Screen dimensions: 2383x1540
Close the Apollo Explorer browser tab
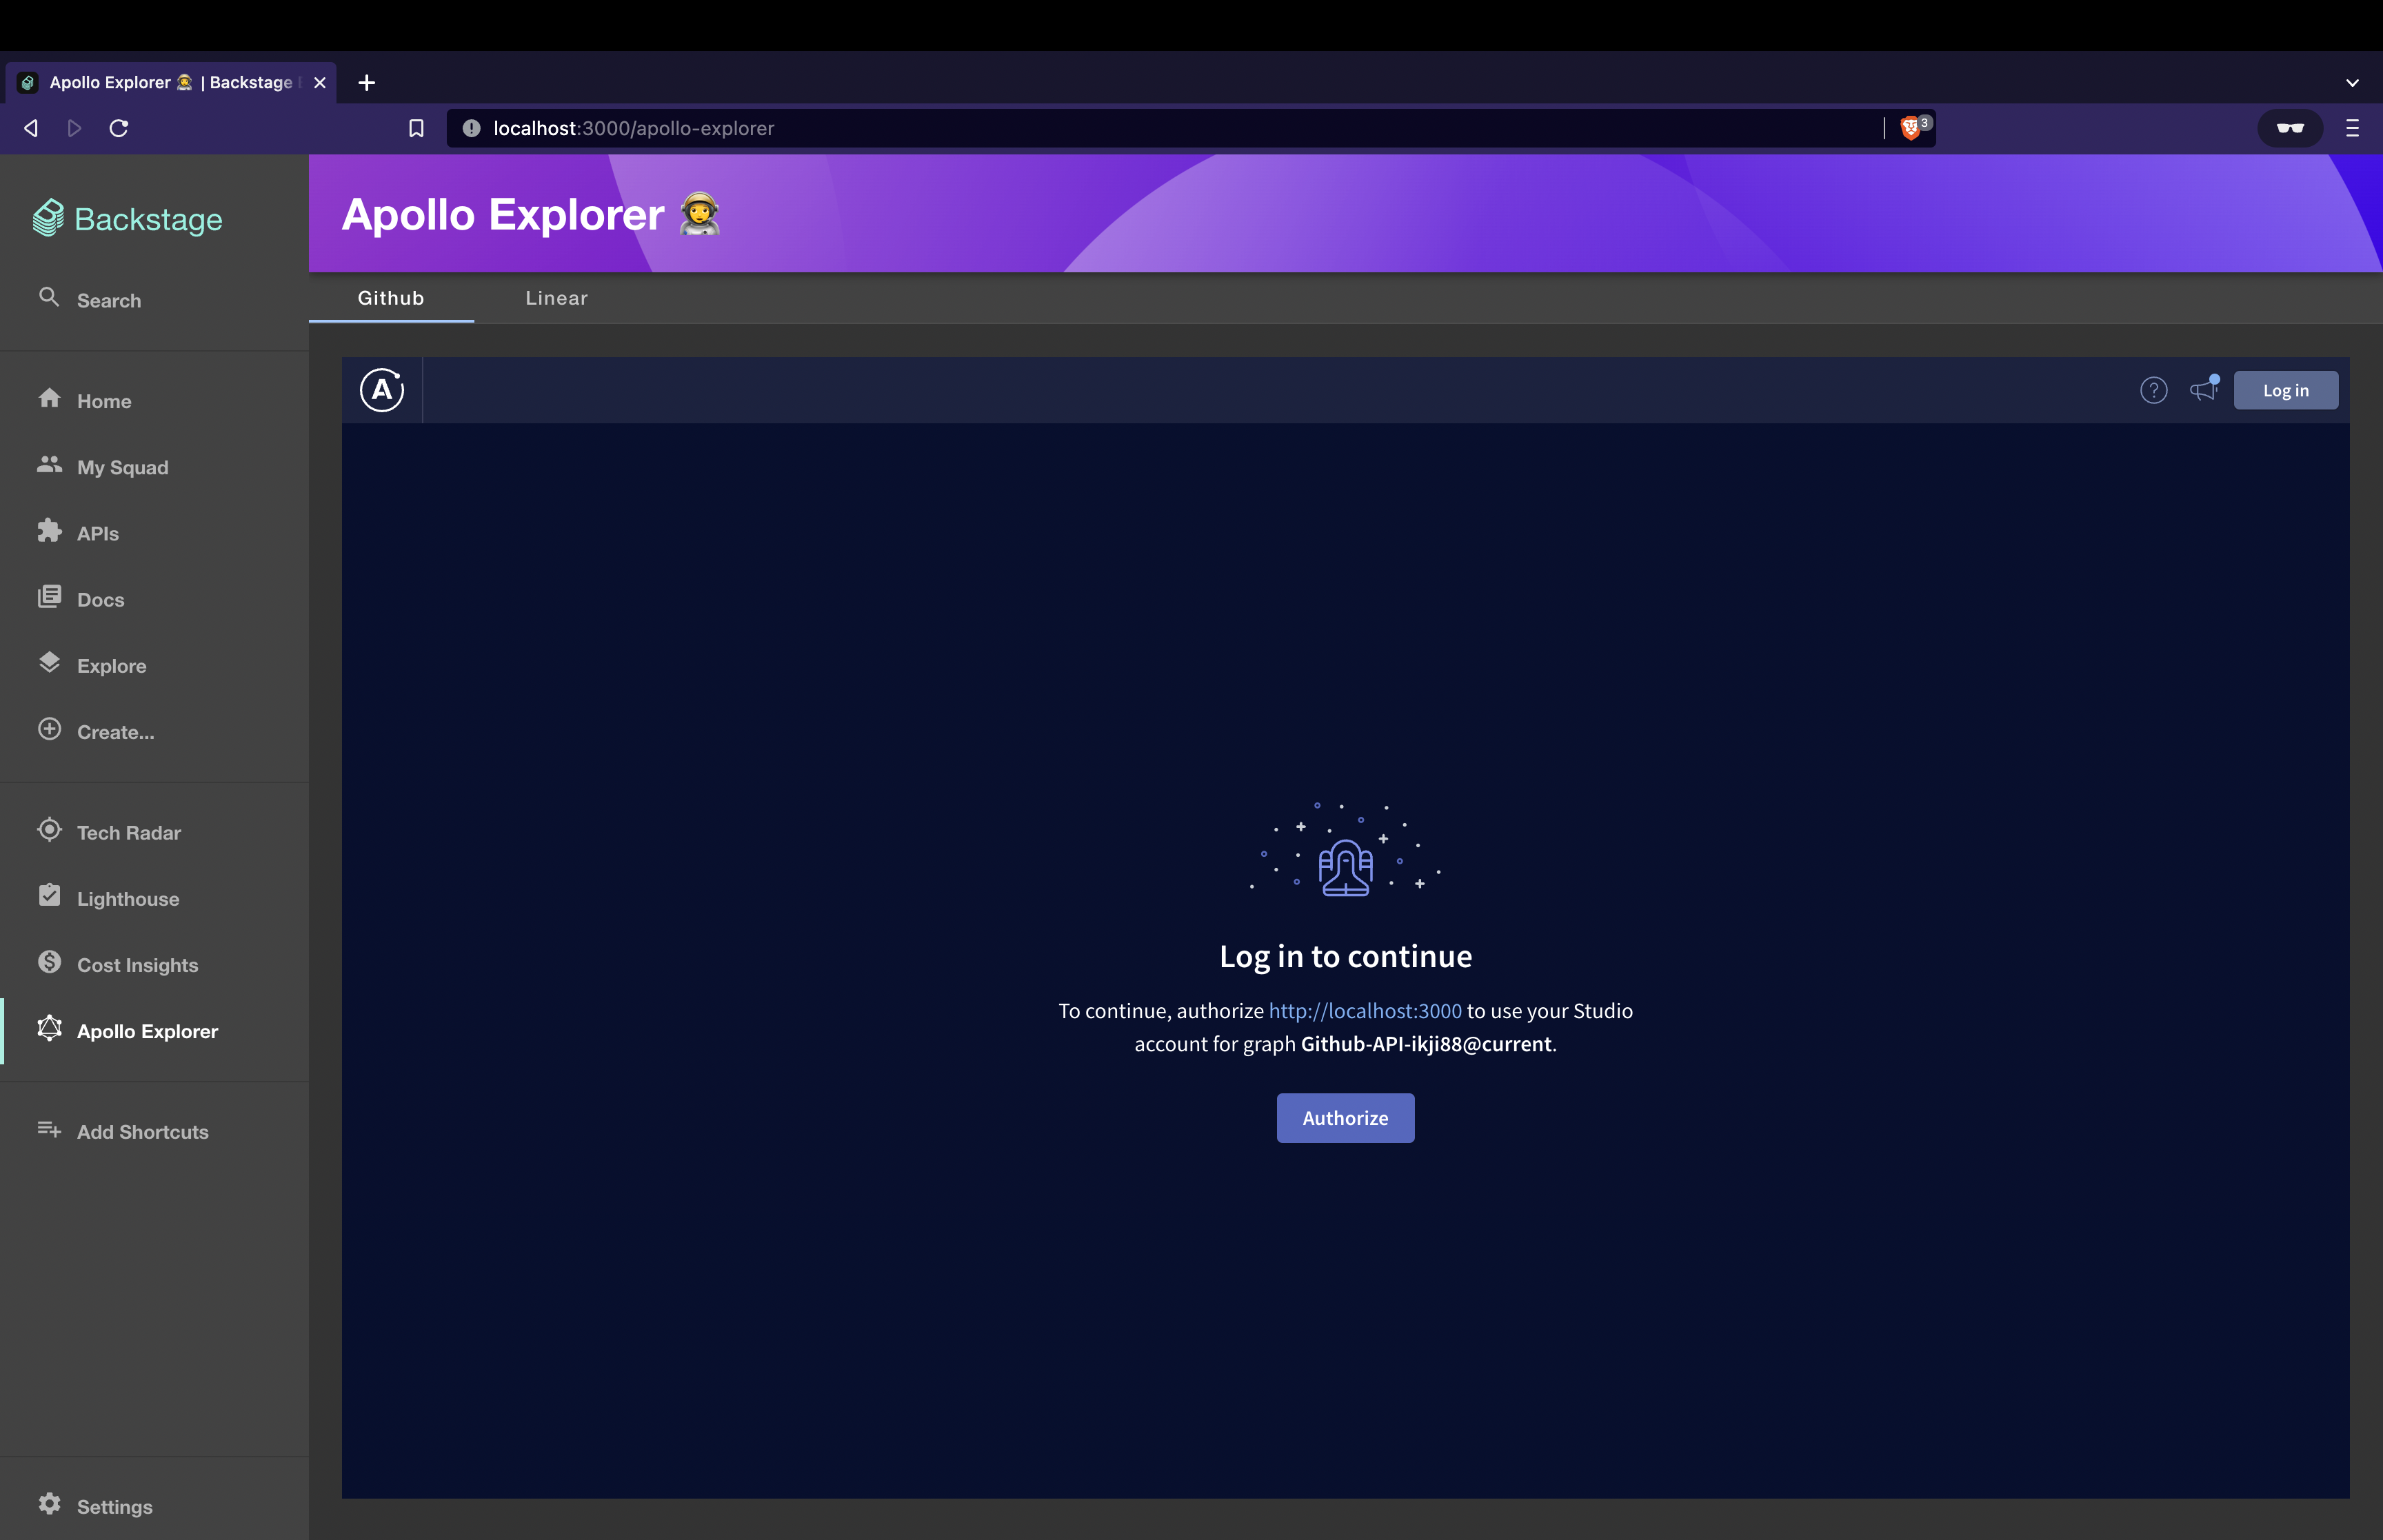(320, 83)
